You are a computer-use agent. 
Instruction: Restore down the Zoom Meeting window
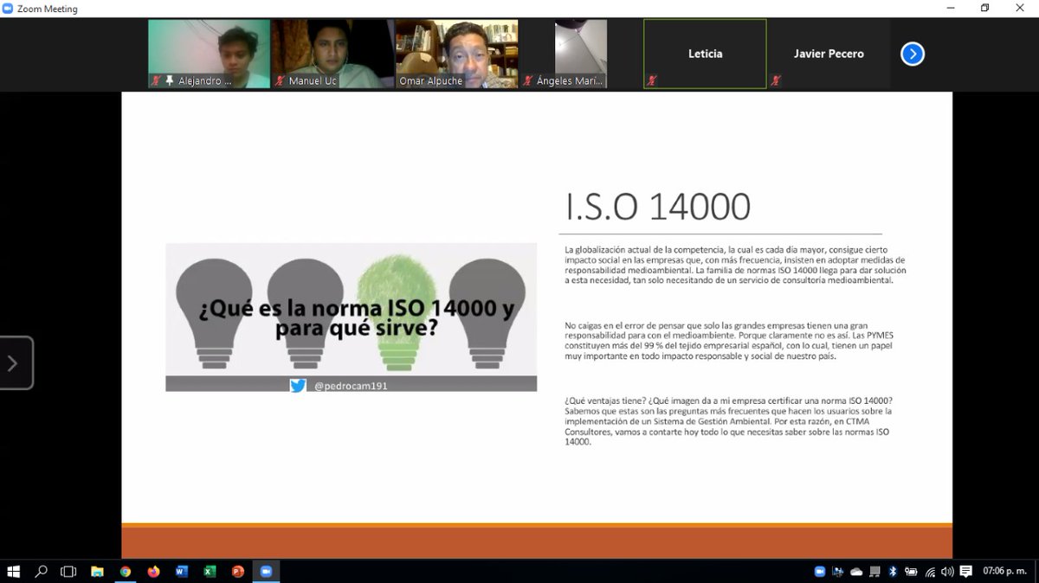pos(984,8)
